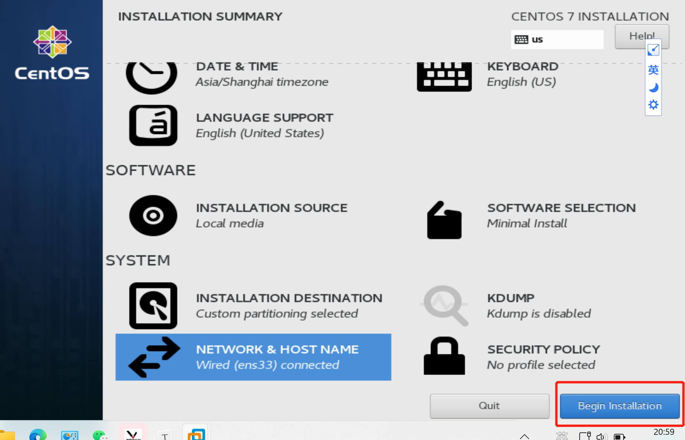The width and height of the screenshot is (685, 440).
Task: Open Kdump magnifier icon
Action: pos(445,305)
